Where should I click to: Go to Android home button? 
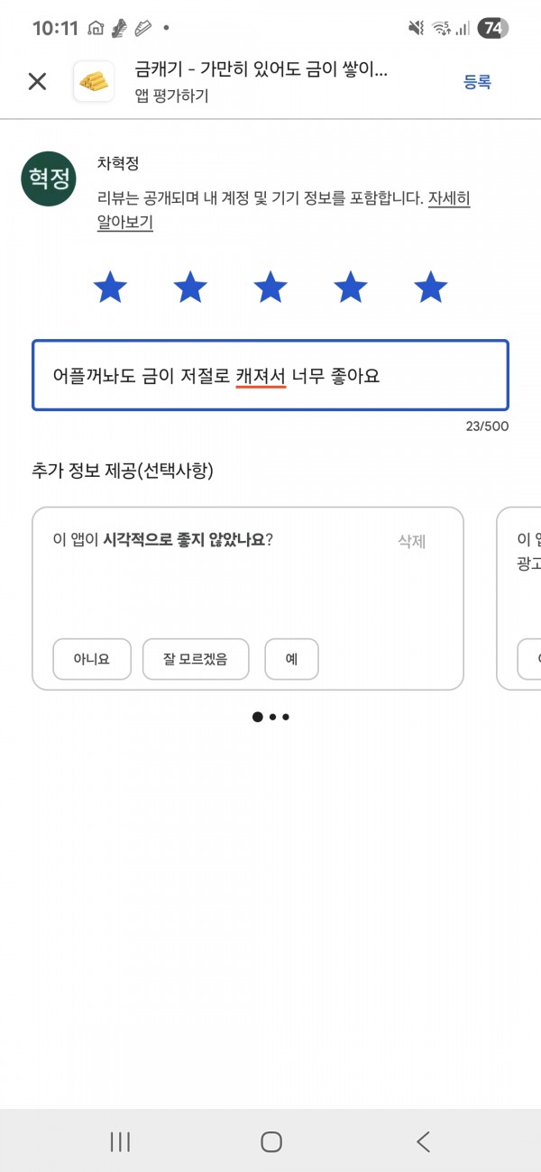pyautogui.click(x=271, y=1141)
